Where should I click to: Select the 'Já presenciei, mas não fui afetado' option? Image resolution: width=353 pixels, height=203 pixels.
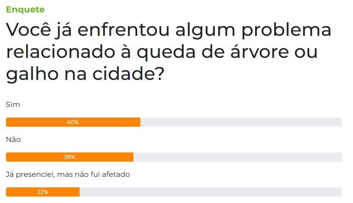click(x=68, y=175)
